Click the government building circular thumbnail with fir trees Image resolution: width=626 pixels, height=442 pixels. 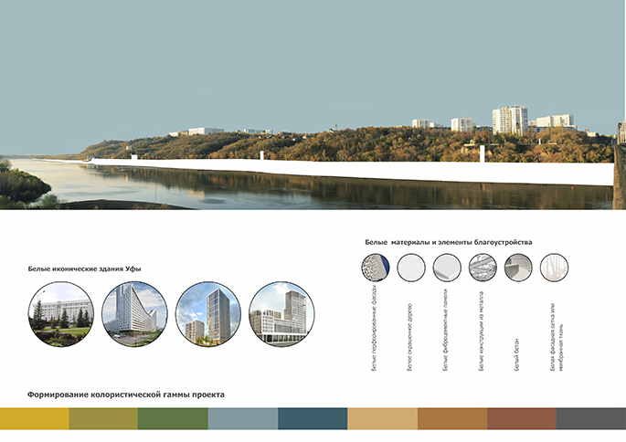[61, 314]
